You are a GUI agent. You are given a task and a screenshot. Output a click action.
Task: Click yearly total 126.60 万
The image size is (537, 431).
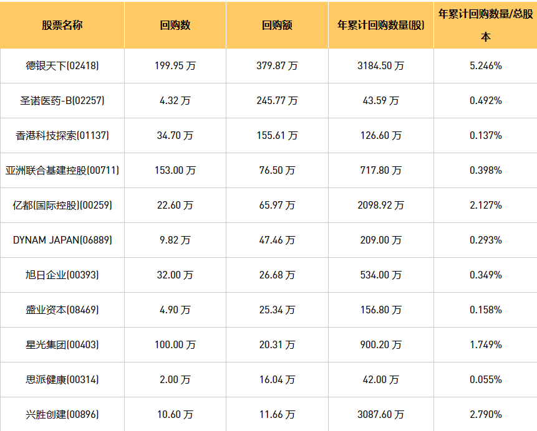tap(381, 135)
